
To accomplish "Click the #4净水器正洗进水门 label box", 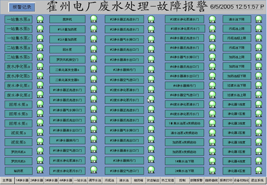I will (x=184, y=38).
